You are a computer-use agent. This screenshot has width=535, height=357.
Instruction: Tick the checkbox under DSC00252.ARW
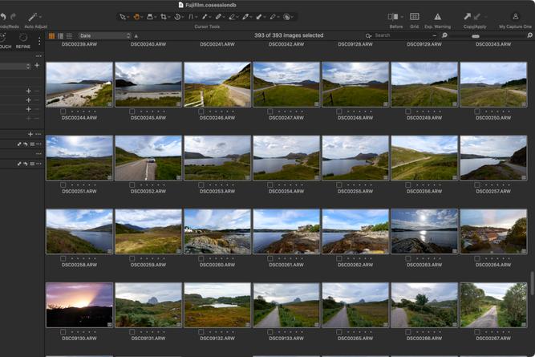coord(133,185)
